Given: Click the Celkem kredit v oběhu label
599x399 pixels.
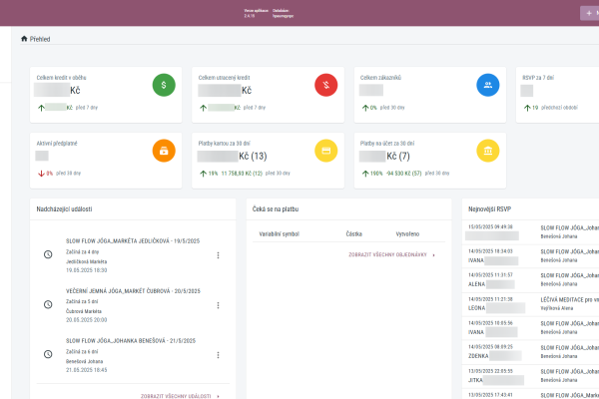Looking at the screenshot, I should [x=61, y=78].
